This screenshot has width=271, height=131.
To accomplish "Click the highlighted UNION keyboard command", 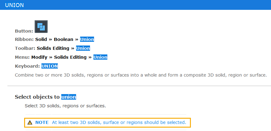I will (49, 66).
